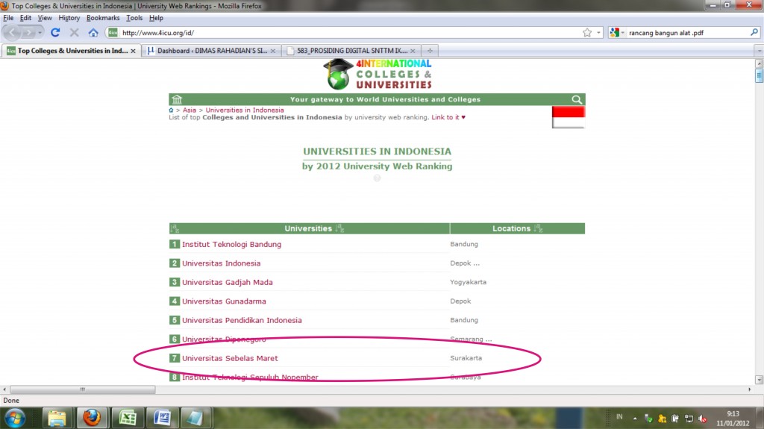Image resolution: width=764 pixels, height=429 pixels.
Task: Click the stop loading X icon
Action: [74, 33]
